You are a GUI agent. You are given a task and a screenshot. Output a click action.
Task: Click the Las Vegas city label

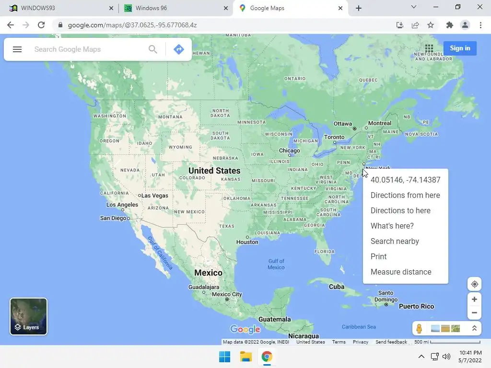155,195
